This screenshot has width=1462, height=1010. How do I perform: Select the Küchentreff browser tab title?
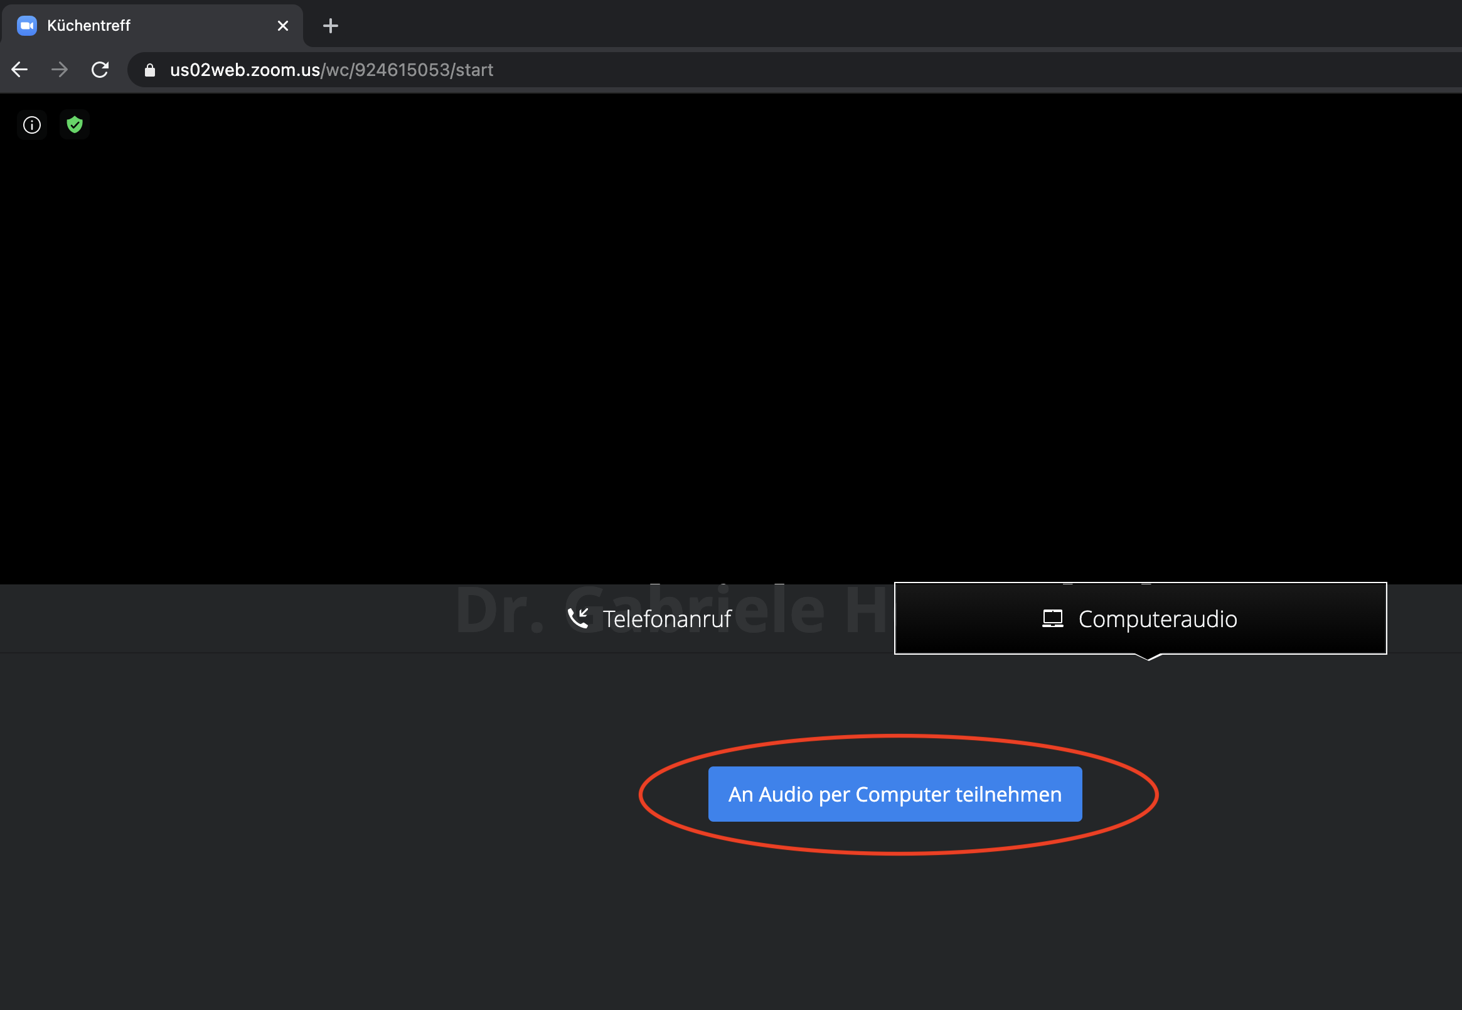pyautogui.click(x=89, y=26)
